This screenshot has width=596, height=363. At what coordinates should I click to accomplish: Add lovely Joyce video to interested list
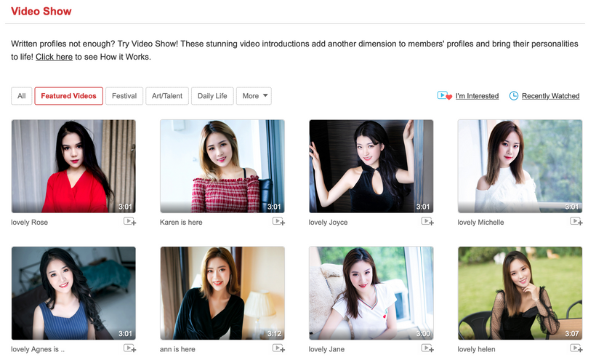click(427, 221)
